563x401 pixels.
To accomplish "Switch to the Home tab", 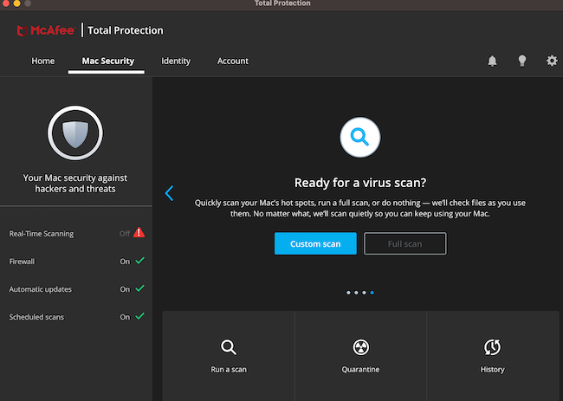I will (43, 61).
